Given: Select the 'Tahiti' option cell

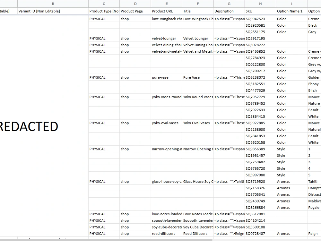Looking at the screenshot, I should tap(314, 182).
